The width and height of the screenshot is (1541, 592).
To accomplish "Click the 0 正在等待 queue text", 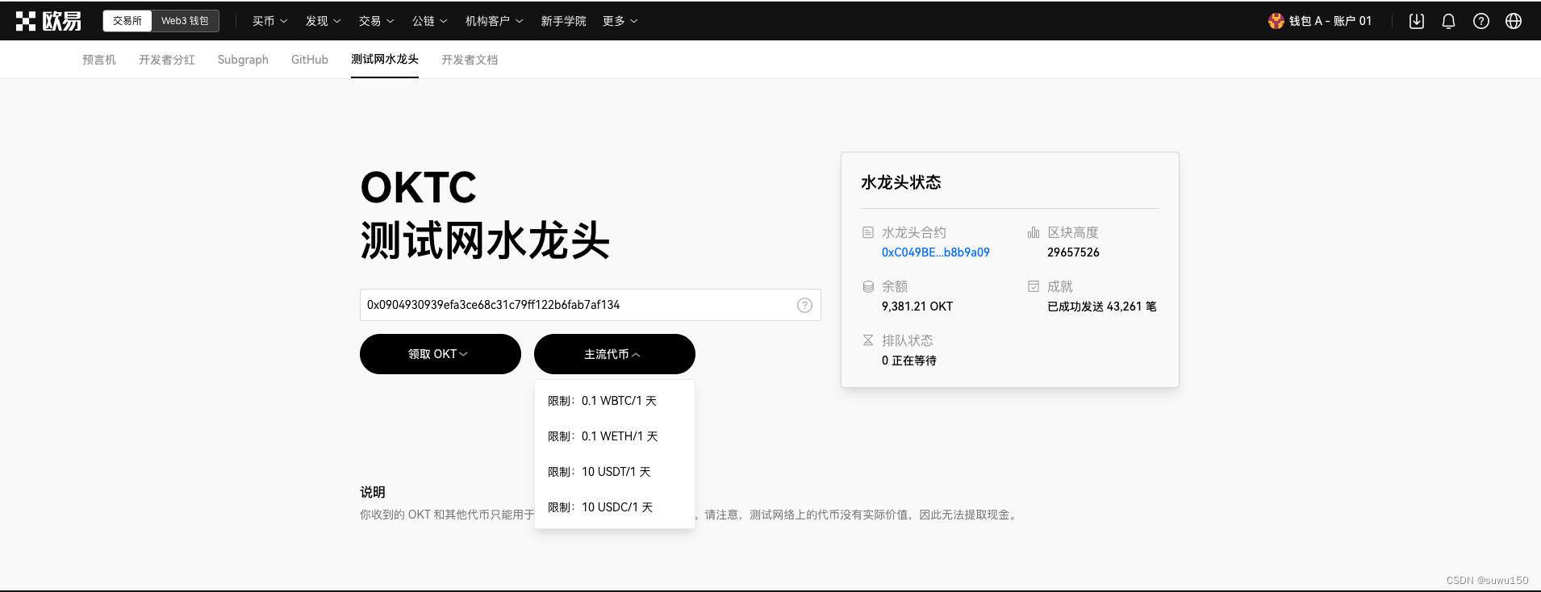I will pos(909,361).
